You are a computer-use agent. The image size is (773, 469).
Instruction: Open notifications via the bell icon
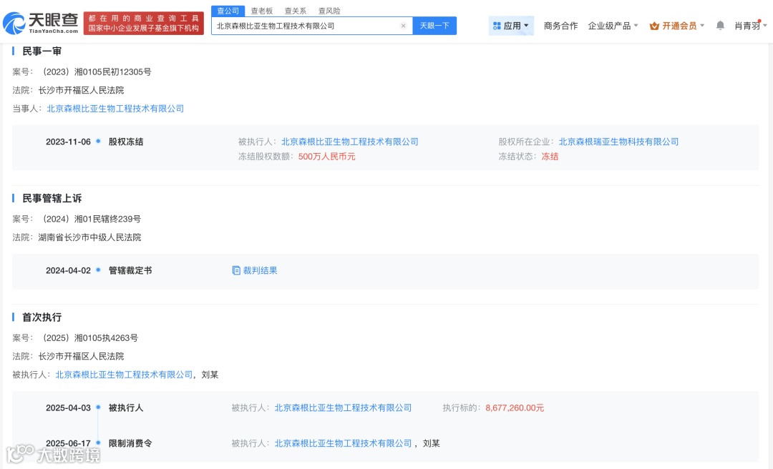(719, 24)
